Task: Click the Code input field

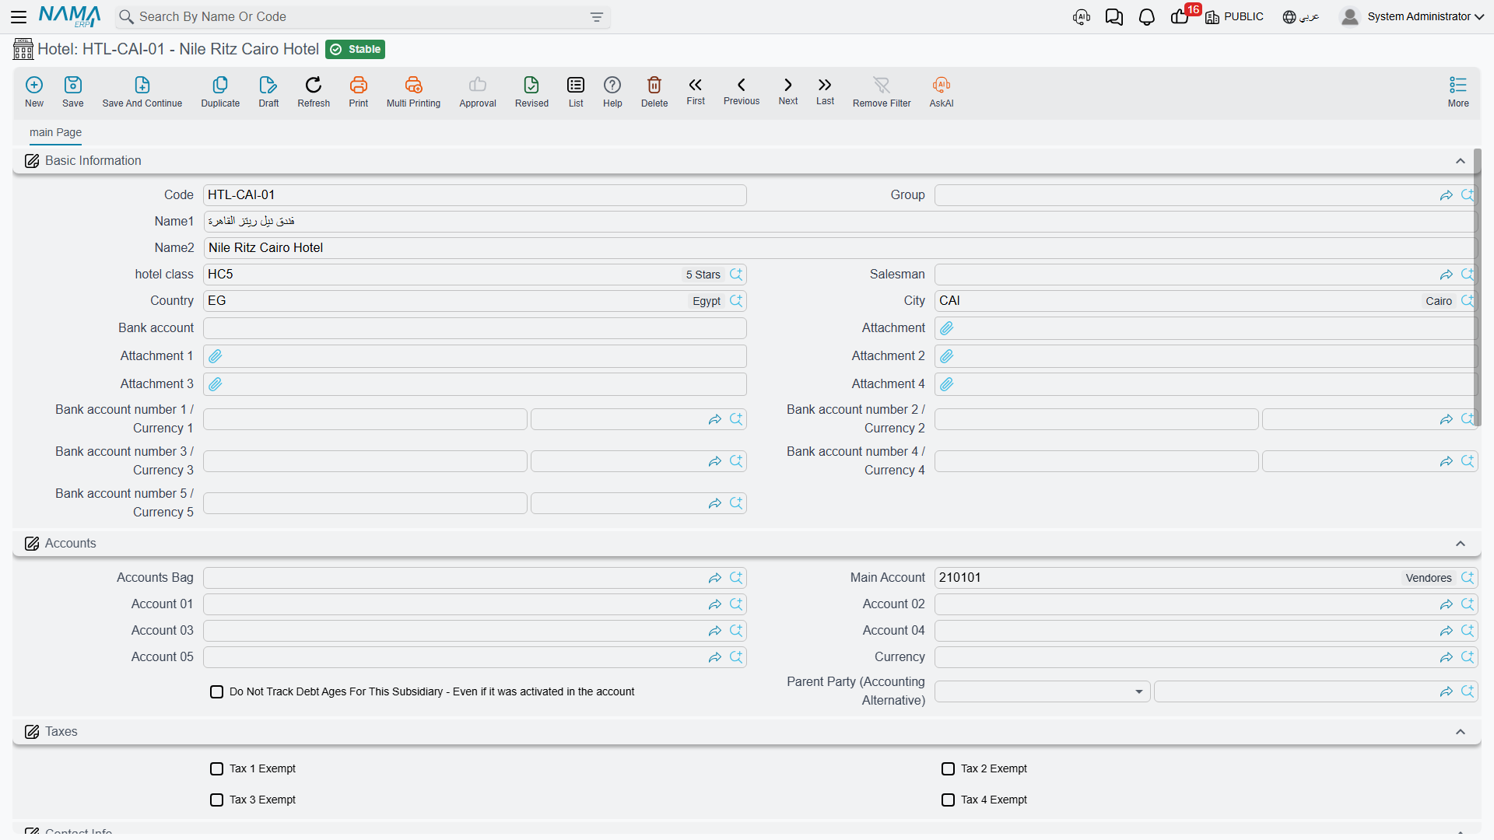Action: 475,195
